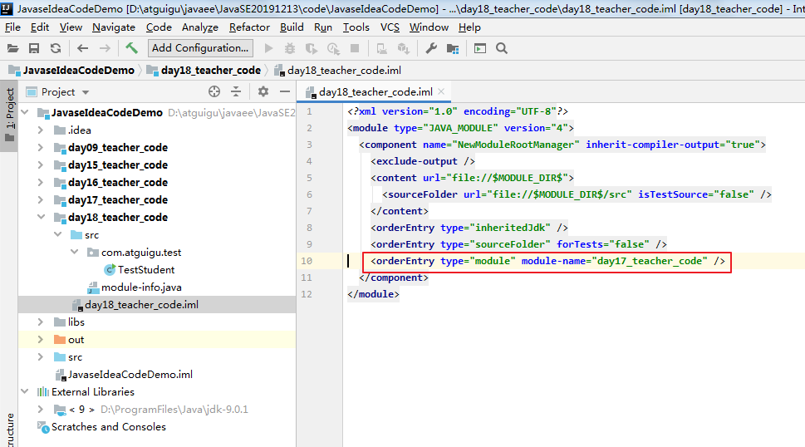Open the Build menu
This screenshot has width=805, height=447.
tap(292, 27)
